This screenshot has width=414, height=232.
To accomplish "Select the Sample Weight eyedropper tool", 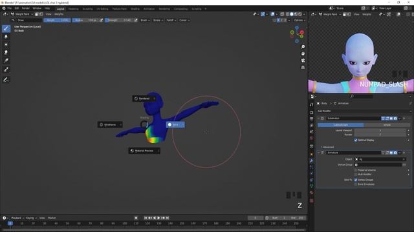I will click(6, 70).
